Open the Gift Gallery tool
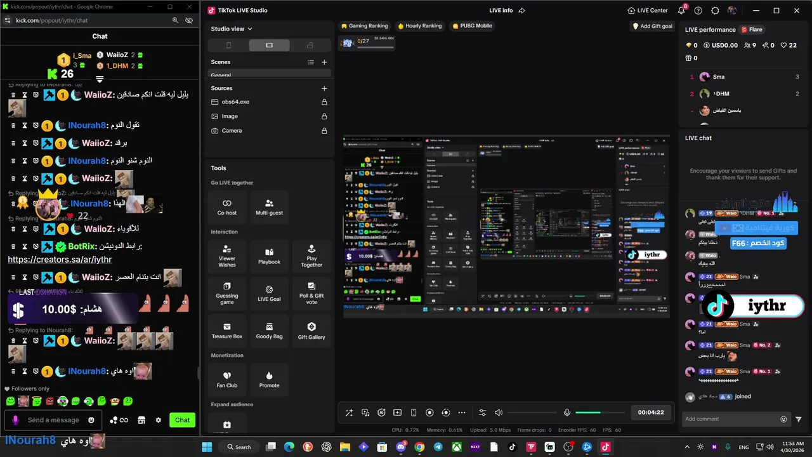The width and height of the screenshot is (812, 457). [311, 331]
